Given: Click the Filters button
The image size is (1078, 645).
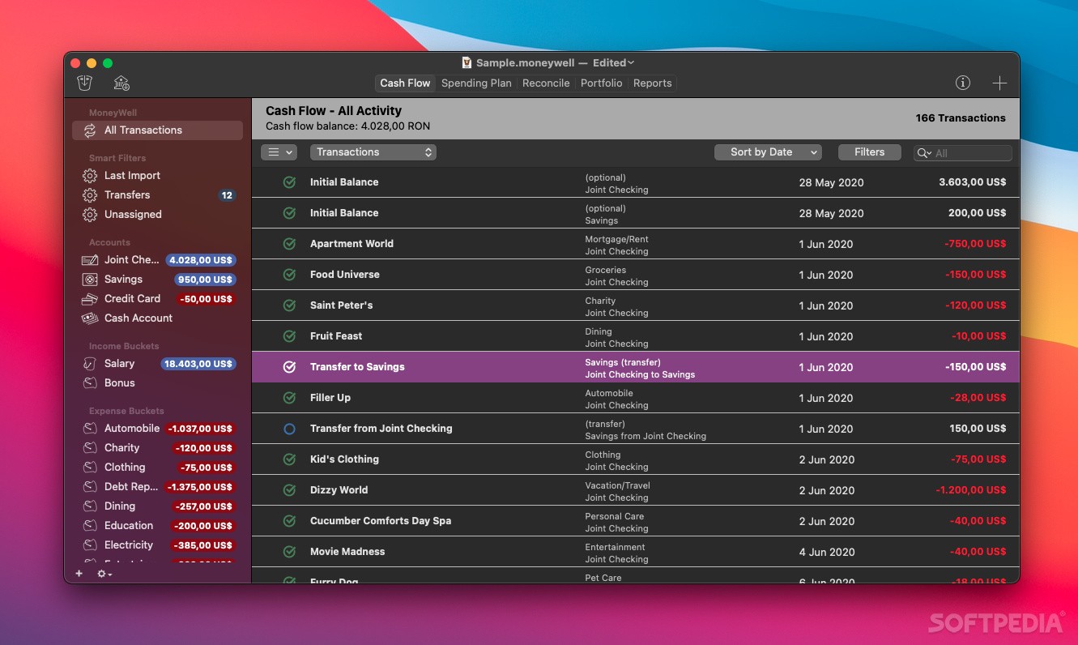Looking at the screenshot, I should click(869, 152).
